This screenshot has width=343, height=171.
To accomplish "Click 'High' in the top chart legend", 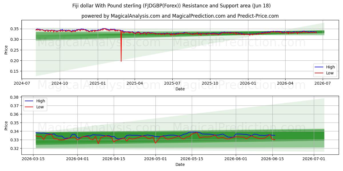I will (330, 67).
